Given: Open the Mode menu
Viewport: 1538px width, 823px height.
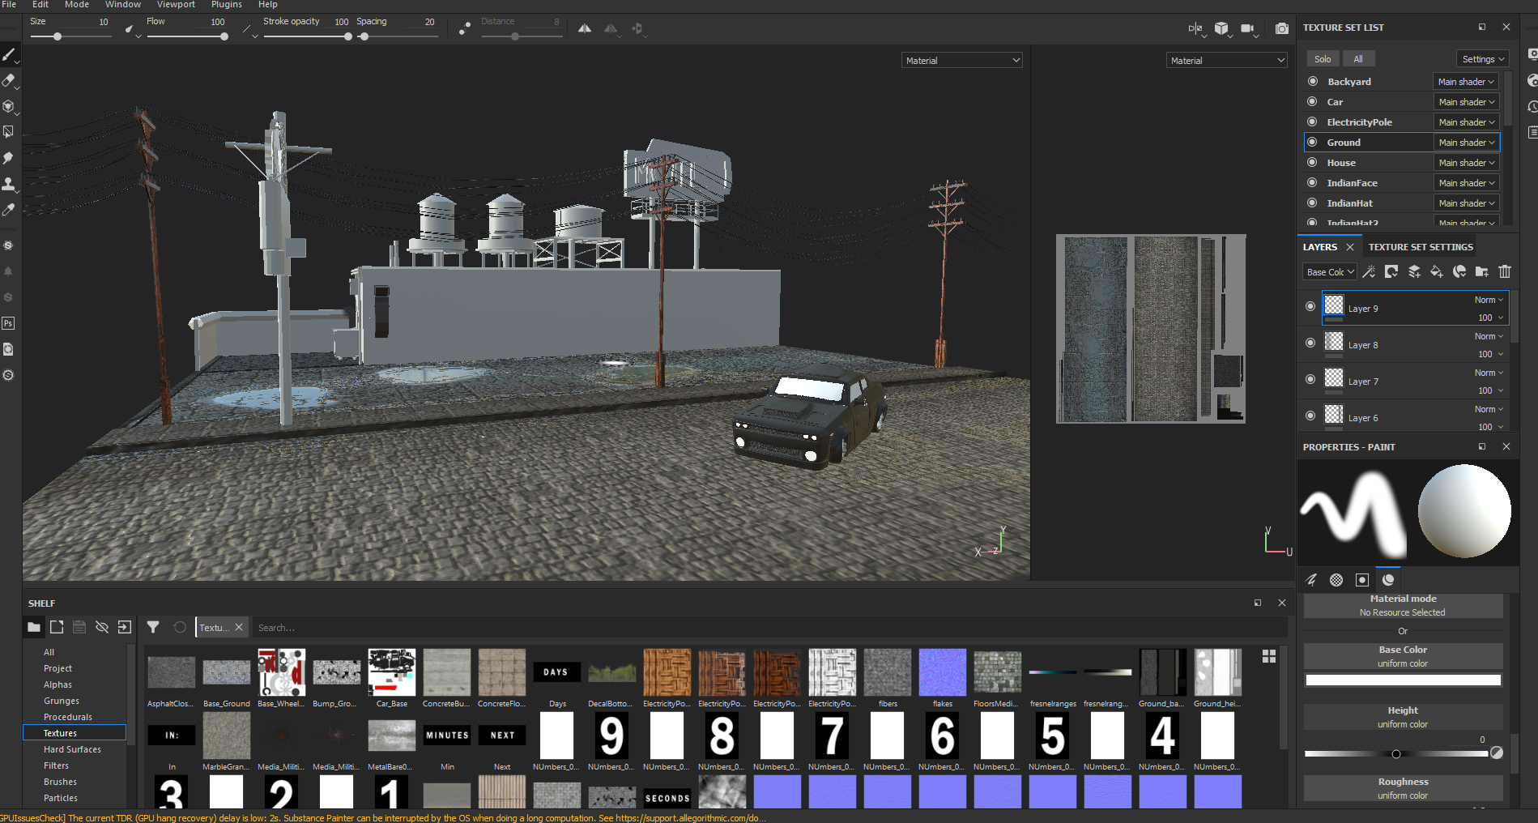Looking at the screenshot, I should coord(77,5).
